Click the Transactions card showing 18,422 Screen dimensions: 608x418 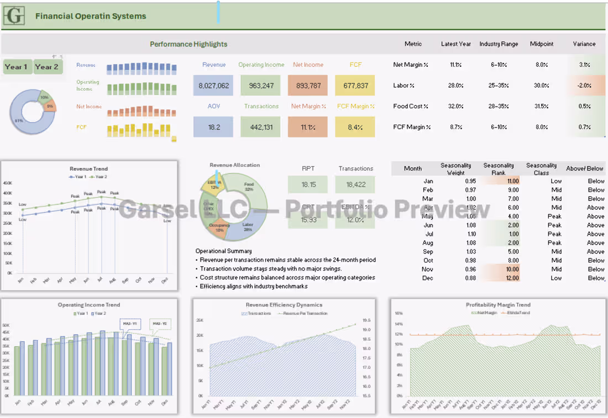[x=355, y=184]
